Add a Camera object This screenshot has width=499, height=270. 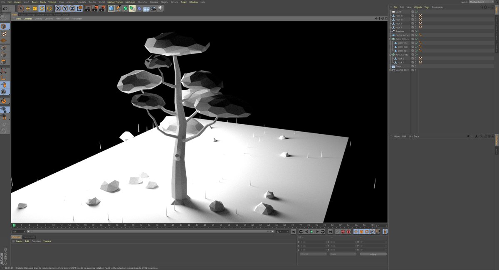click(153, 8)
